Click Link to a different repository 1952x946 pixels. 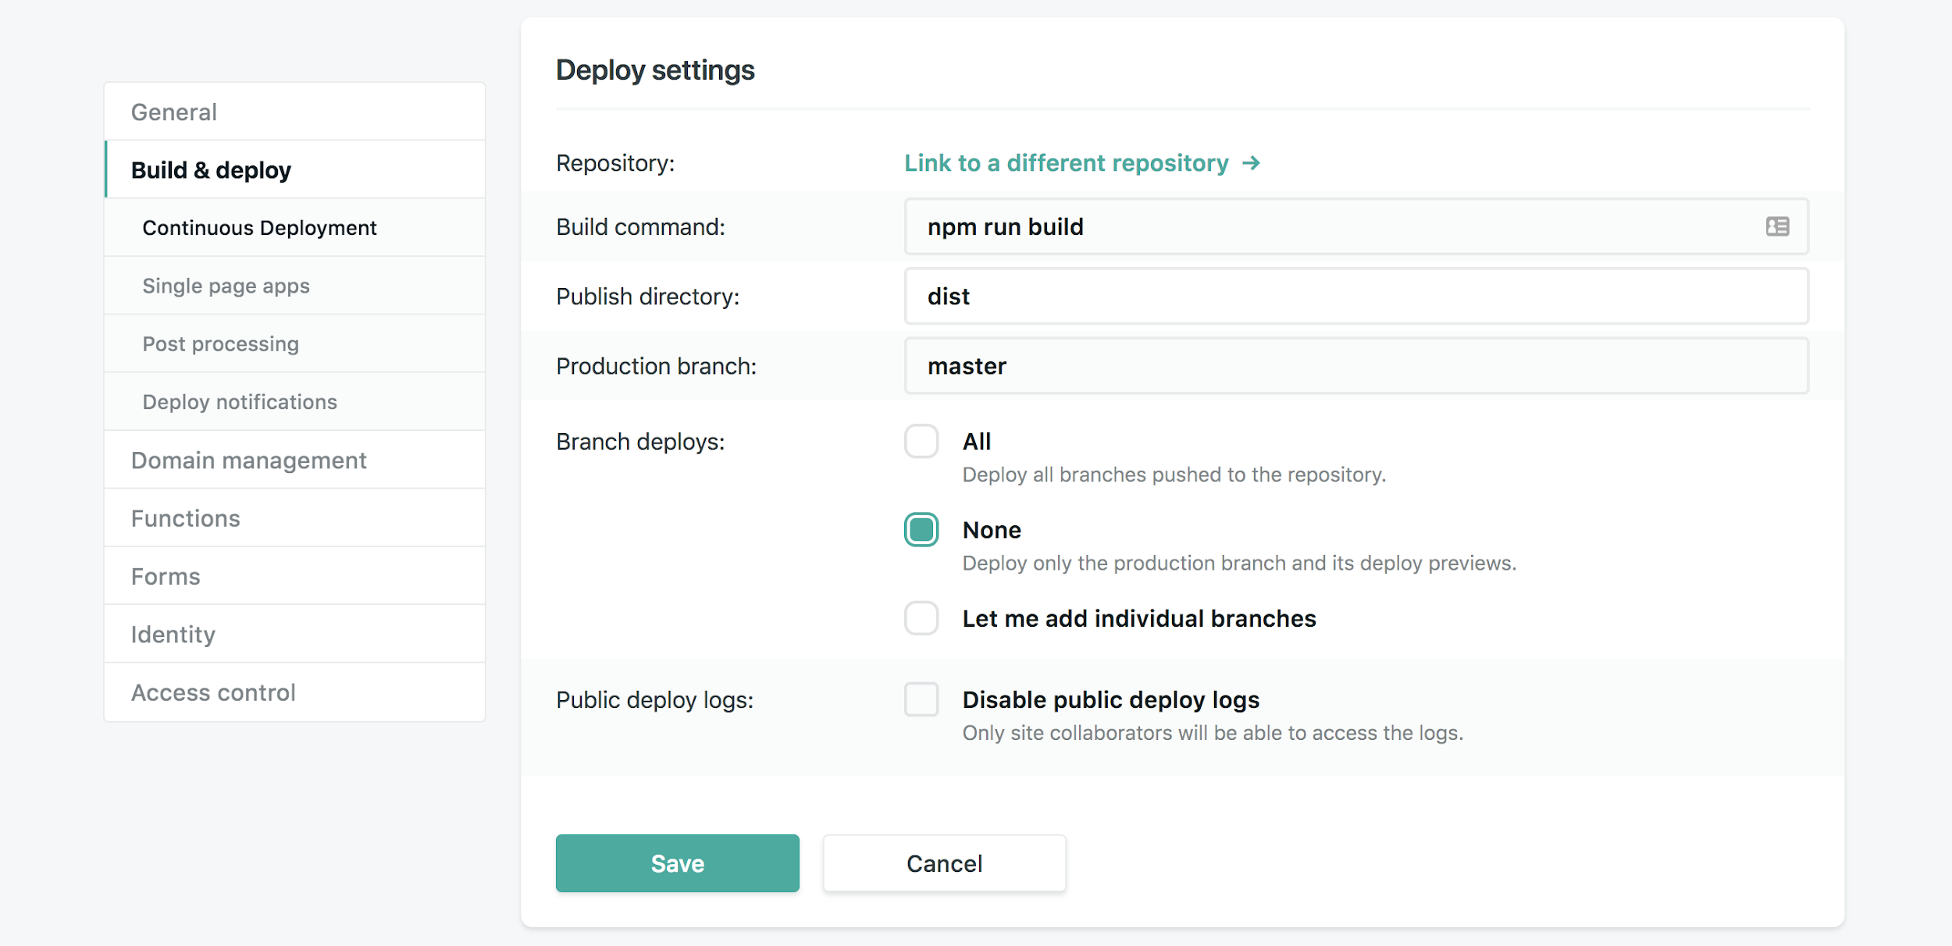click(1066, 163)
